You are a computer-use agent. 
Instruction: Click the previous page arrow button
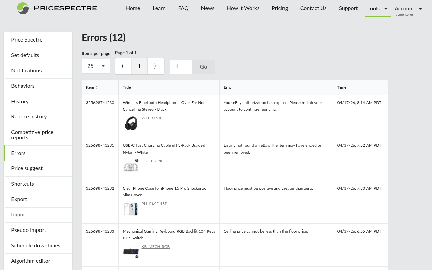(123, 66)
